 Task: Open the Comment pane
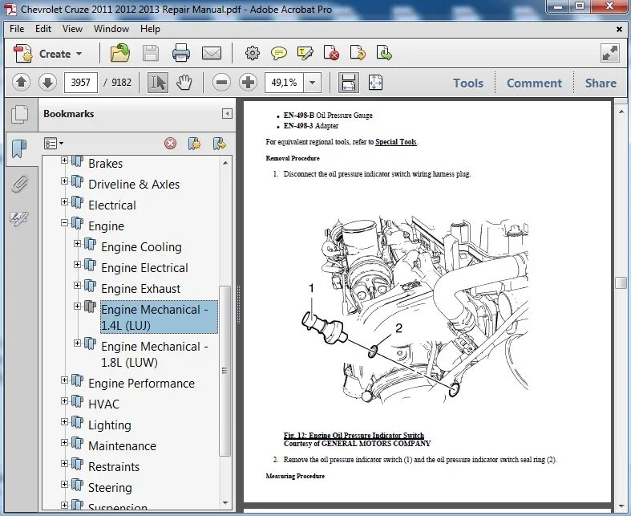point(534,83)
